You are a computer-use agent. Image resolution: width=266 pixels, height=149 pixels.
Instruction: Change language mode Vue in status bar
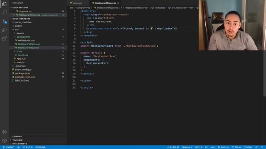click(212, 147)
